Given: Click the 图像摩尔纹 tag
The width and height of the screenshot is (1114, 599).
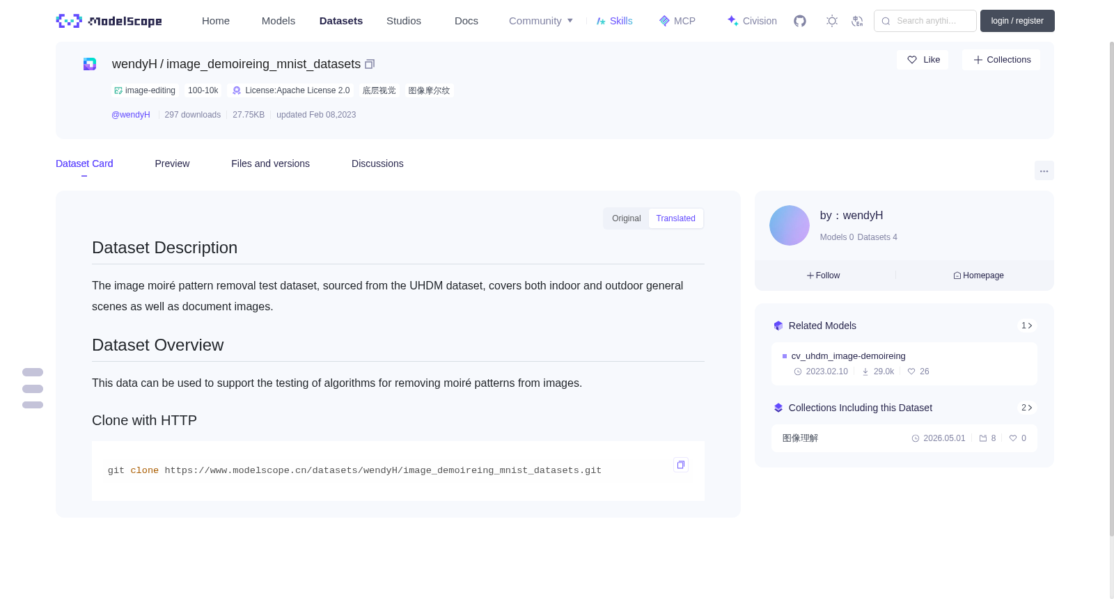Looking at the screenshot, I should pos(429,90).
